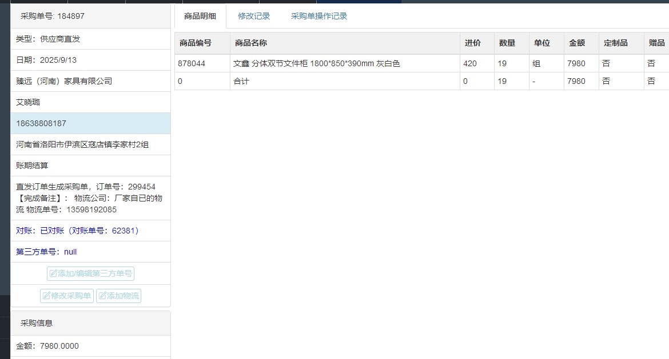The height and width of the screenshot is (359, 669).
Task: Click the 商品名称 column header
Action: (251, 43)
